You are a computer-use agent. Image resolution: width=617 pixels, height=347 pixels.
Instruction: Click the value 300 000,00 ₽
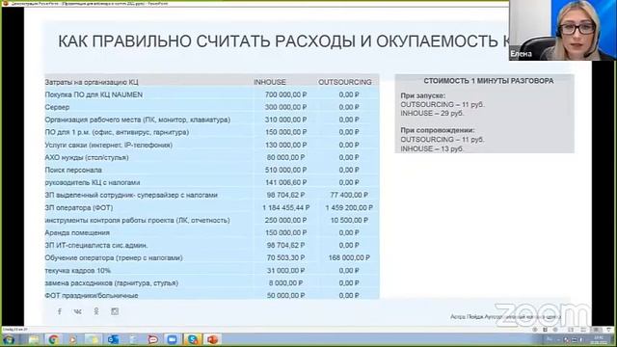(x=285, y=107)
